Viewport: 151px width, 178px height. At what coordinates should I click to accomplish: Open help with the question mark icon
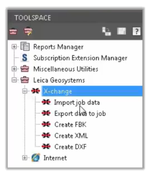(x=137, y=31)
